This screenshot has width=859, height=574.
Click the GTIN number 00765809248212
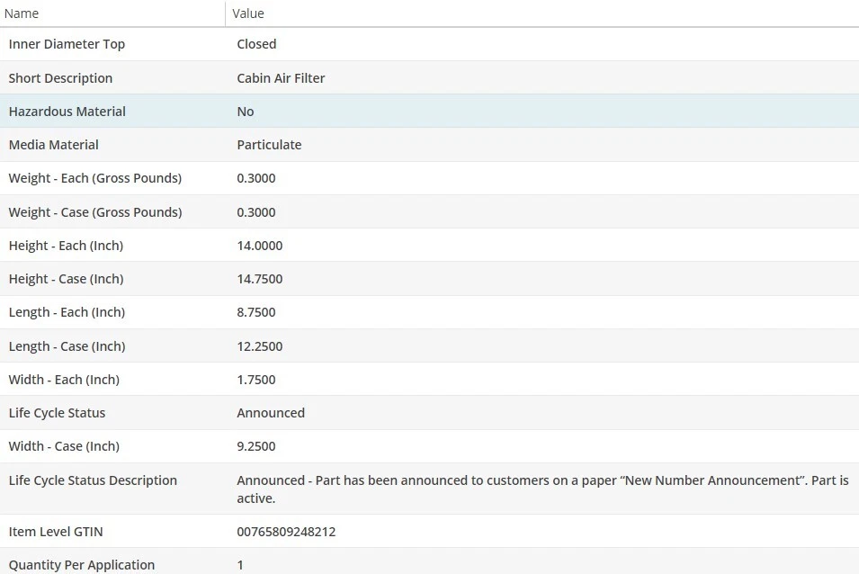coord(286,533)
